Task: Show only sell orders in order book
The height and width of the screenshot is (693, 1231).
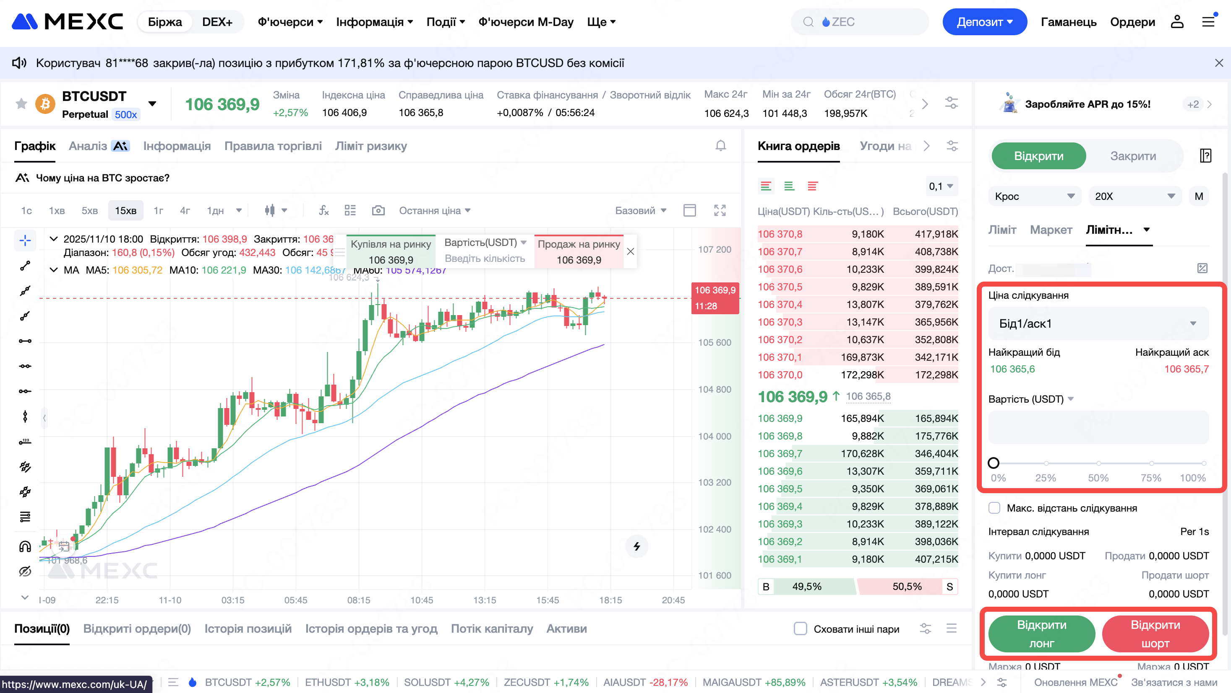Action: 812,186
